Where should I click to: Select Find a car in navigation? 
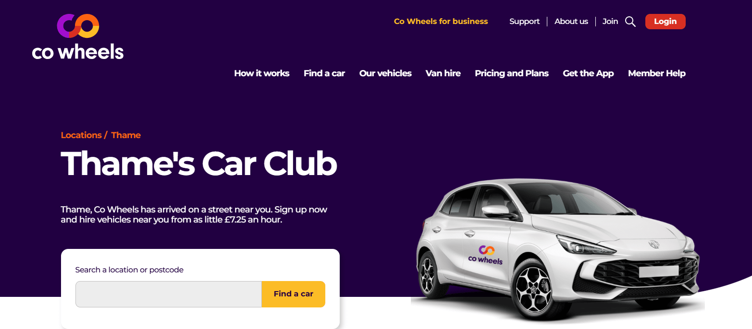pyautogui.click(x=324, y=73)
